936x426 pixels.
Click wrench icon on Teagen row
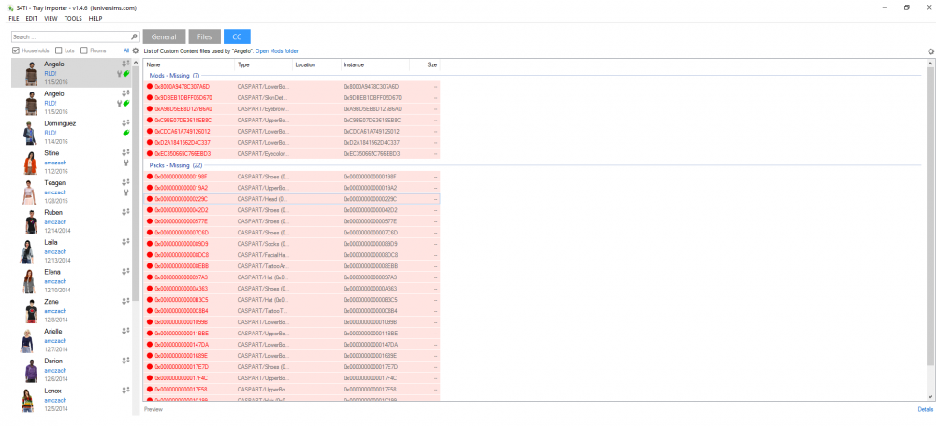[126, 192]
